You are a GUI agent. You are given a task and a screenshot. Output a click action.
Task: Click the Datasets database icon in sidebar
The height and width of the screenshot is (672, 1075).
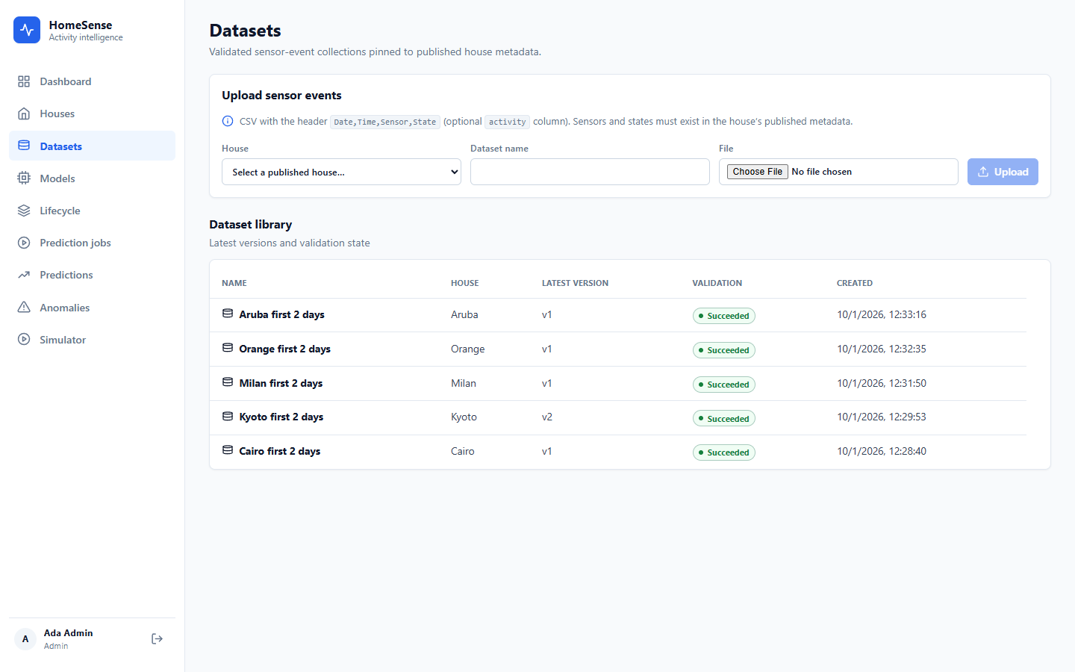pyautogui.click(x=24, y=146)
